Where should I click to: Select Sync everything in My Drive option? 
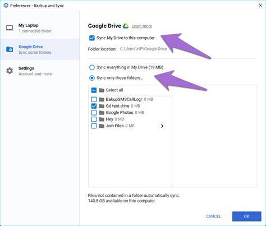(92, 67)
